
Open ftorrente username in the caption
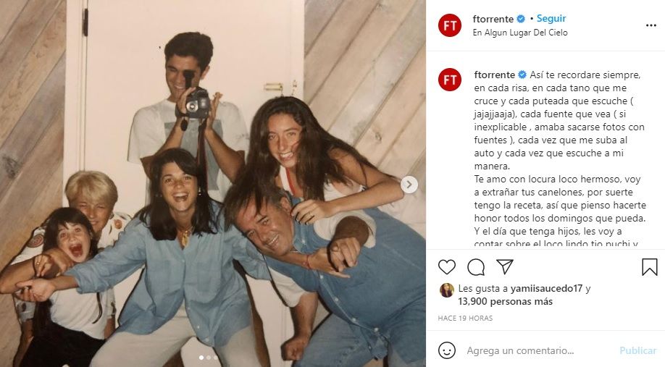(x=495, y=75)
